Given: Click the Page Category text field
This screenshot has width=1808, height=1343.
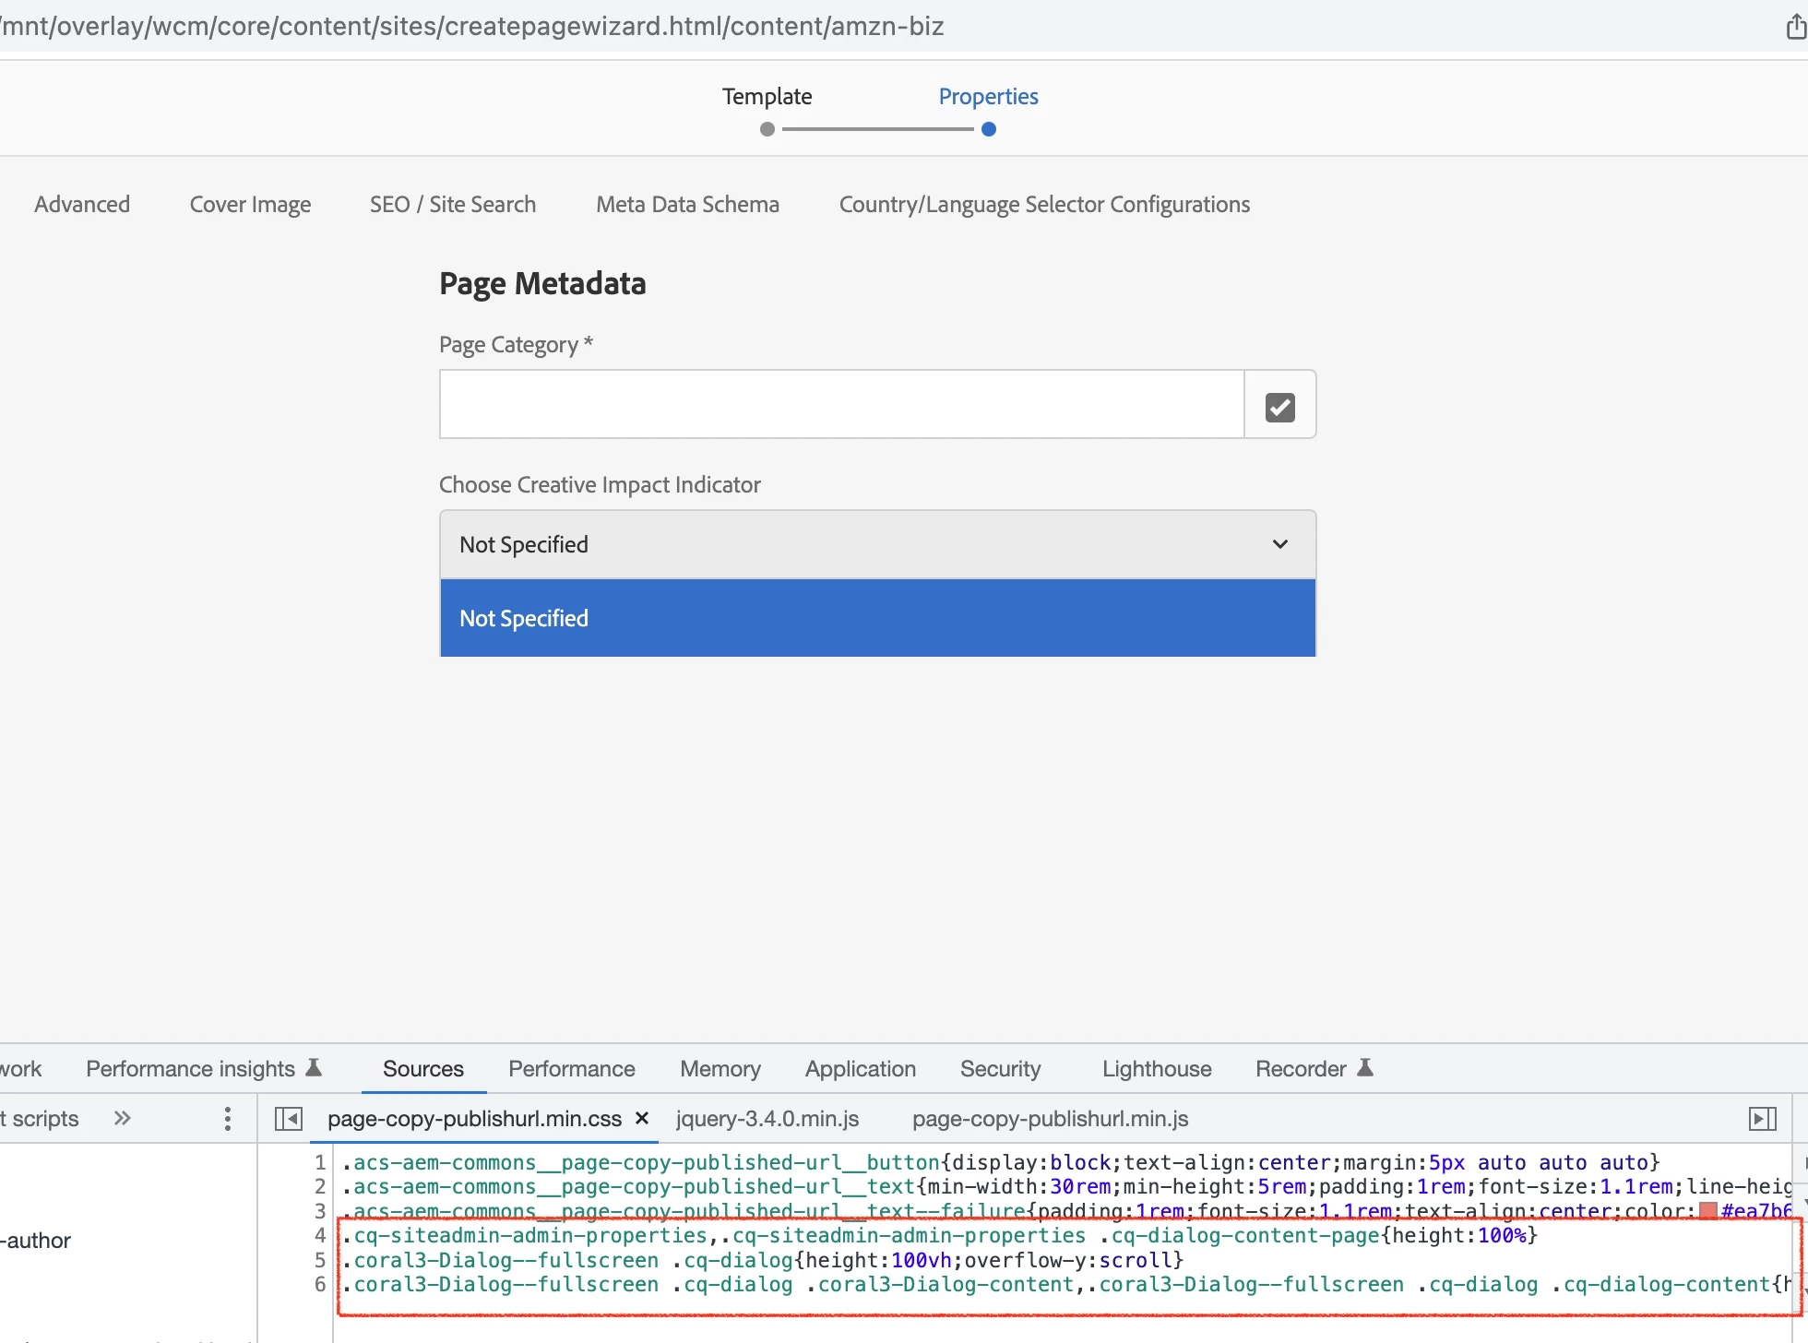Looking at the screenshot, I should pos(841,406).
